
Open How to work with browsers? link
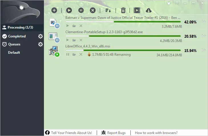[156, 133]
